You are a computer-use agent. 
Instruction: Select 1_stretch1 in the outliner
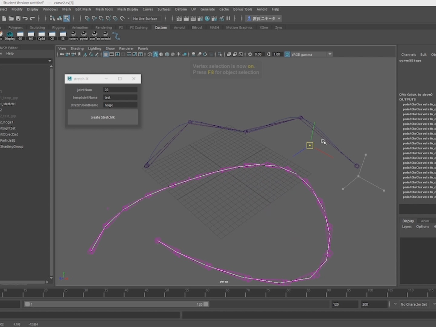pos(8,104)
